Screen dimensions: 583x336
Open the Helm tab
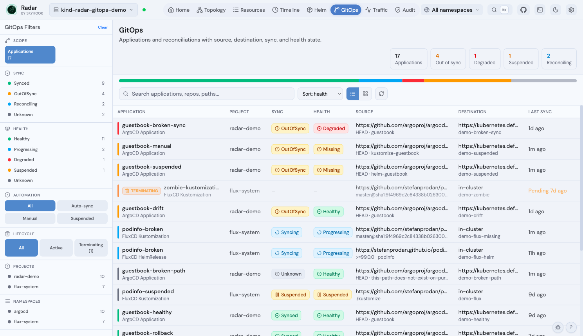click(316, 10)
